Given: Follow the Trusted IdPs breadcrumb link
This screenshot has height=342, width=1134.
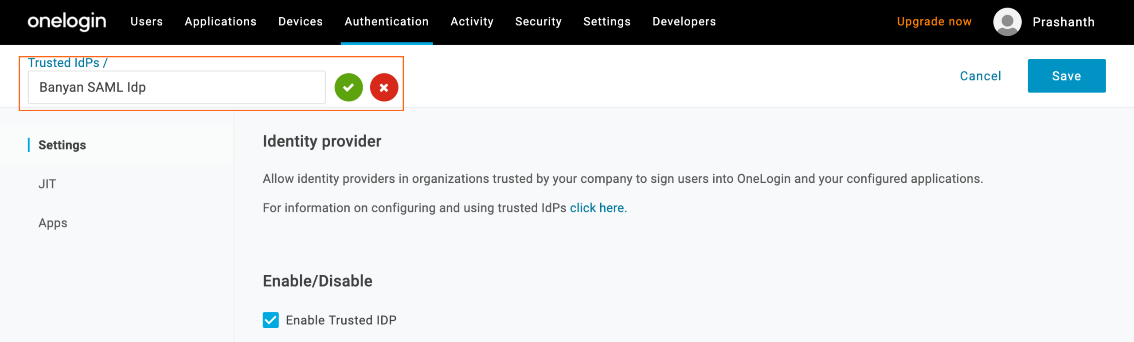Looking at the screenshot, I should click(x=64, y=63).
